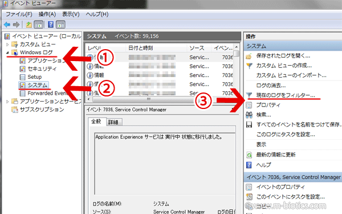Expand アプリケーションとサービス tree node

(x=7, y=102)
